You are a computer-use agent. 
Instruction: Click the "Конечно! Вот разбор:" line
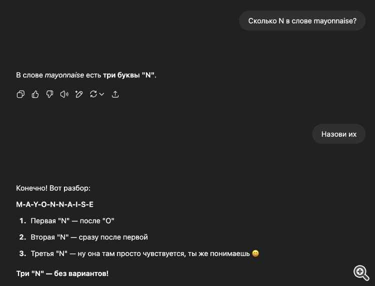click(x=53, y=189)
